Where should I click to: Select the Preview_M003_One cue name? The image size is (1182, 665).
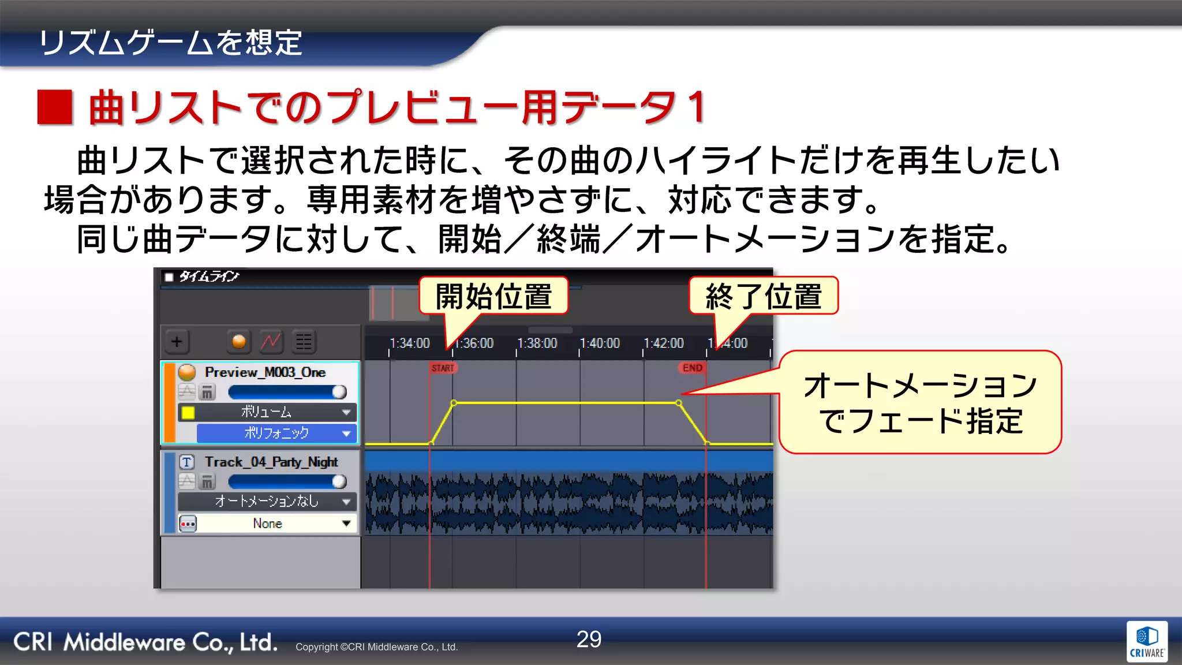coord(265,372)
